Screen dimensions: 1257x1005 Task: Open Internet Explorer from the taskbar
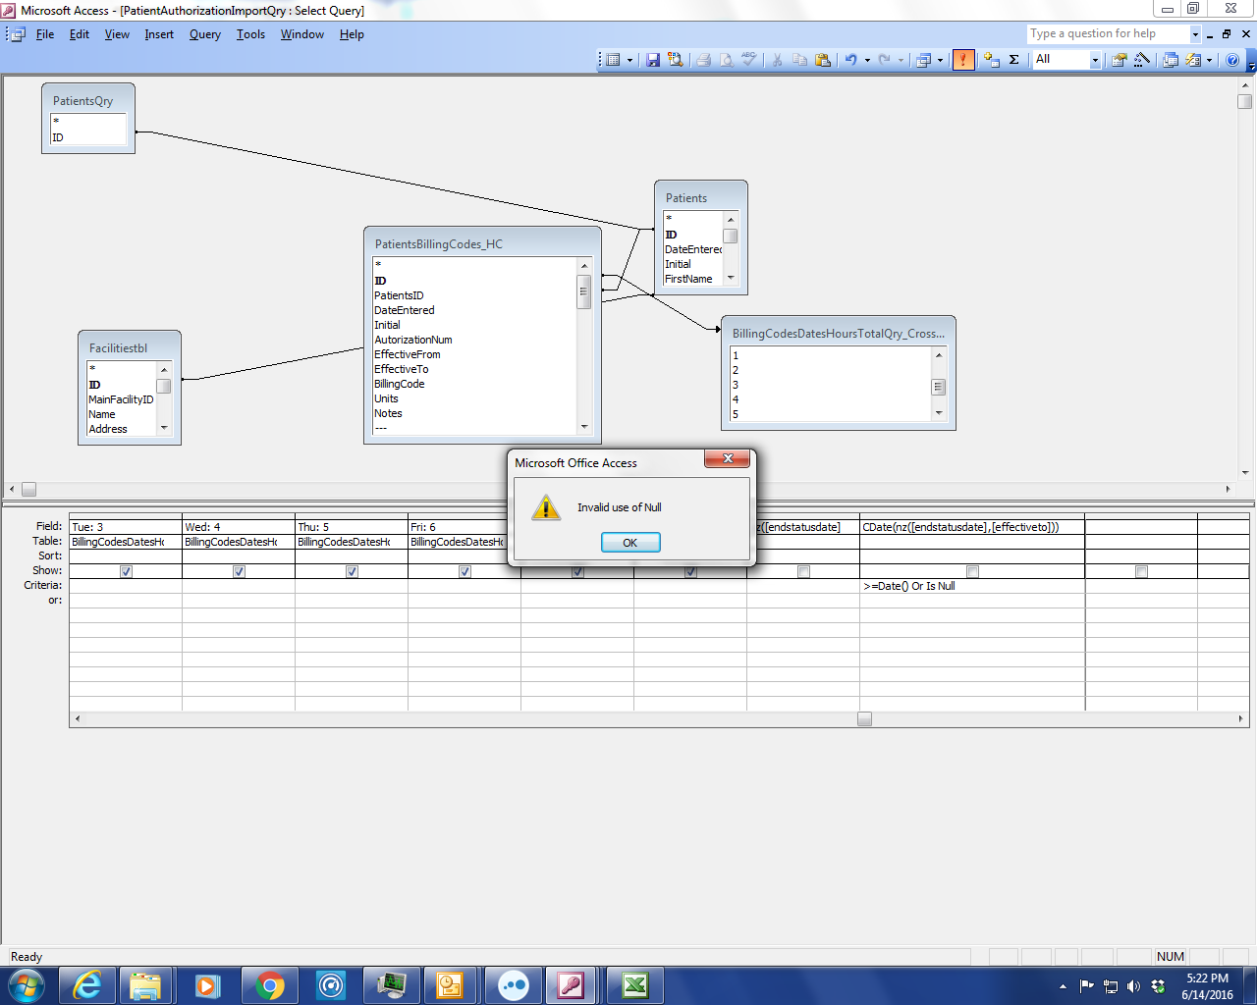pyautogui.click(x=87, y=985)
